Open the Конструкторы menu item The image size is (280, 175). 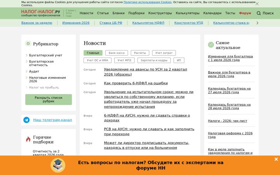(160, 13)
